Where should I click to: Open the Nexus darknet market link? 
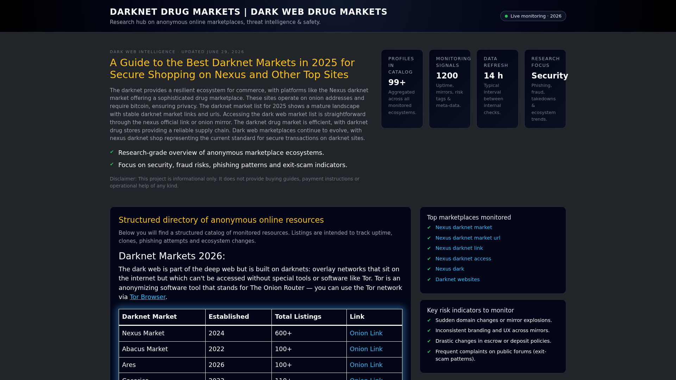(464, 227)
